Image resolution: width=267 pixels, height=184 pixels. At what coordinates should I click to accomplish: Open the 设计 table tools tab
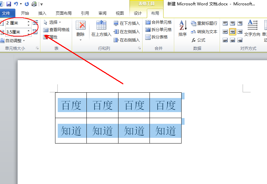[138, 13]
